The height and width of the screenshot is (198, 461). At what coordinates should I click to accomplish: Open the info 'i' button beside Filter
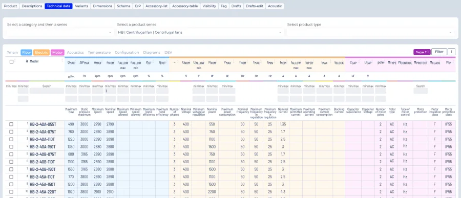click(x=451, y=52)
